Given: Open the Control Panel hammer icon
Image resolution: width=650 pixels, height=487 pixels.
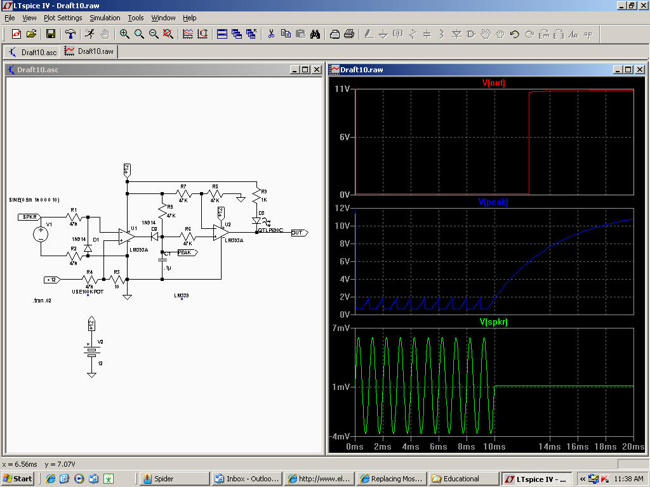Looking at the screenshot, I should click(x=71, y=34).
